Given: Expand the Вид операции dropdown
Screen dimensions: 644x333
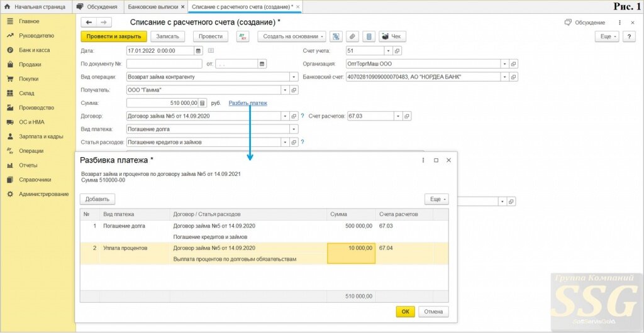Looking at the screenshot, I should (x=294, y=77).
